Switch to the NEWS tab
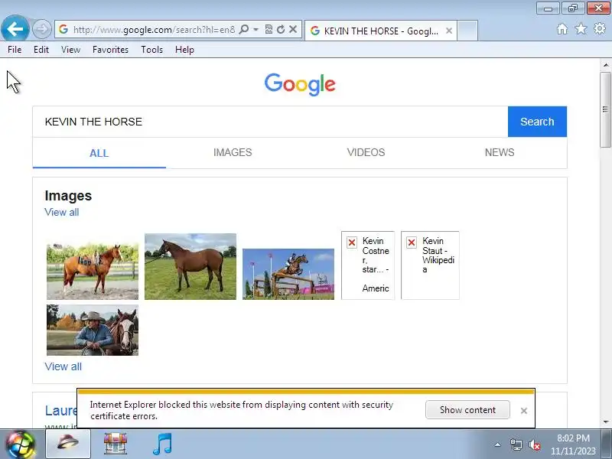Viewport: 612px width, 459px height. pos(500,152)
